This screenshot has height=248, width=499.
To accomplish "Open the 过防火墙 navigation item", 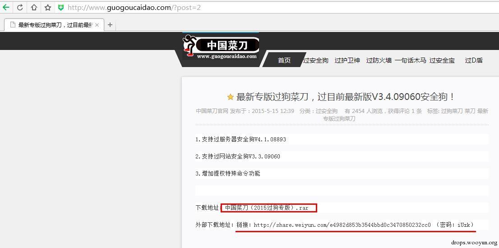I will coord(379,60).
